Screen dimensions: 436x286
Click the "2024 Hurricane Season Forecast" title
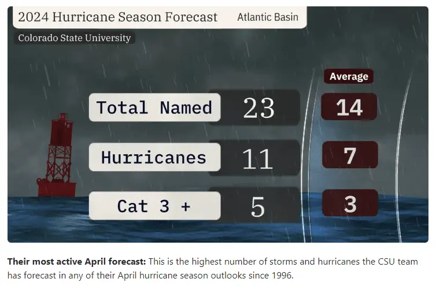(118, 17)
